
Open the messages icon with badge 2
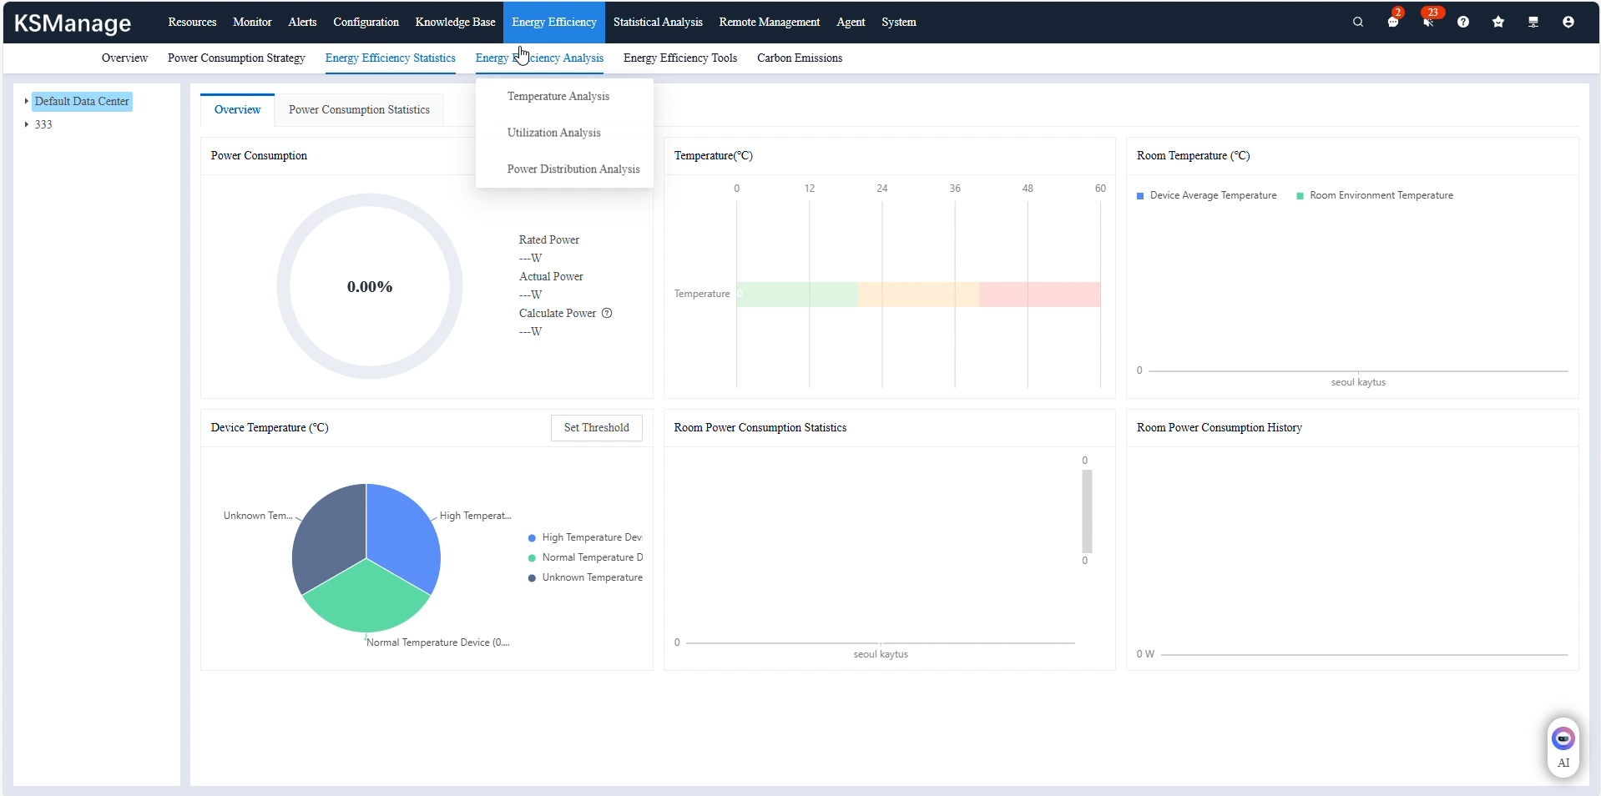point(1393,23)
